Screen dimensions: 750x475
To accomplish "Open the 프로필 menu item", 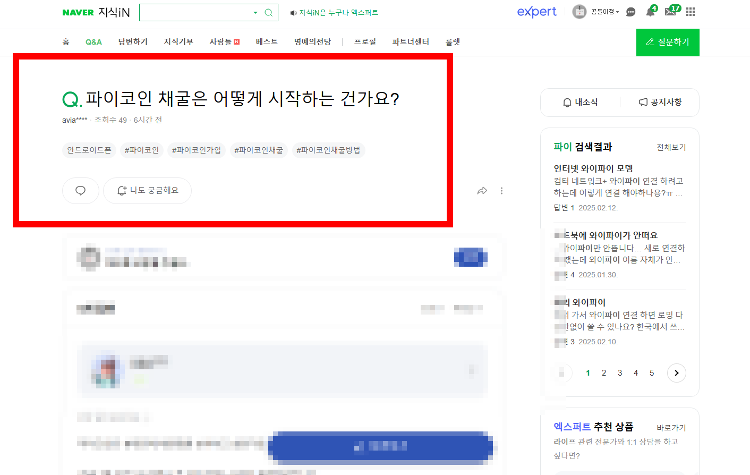I will pyautogui.click(x=365, y=41).
